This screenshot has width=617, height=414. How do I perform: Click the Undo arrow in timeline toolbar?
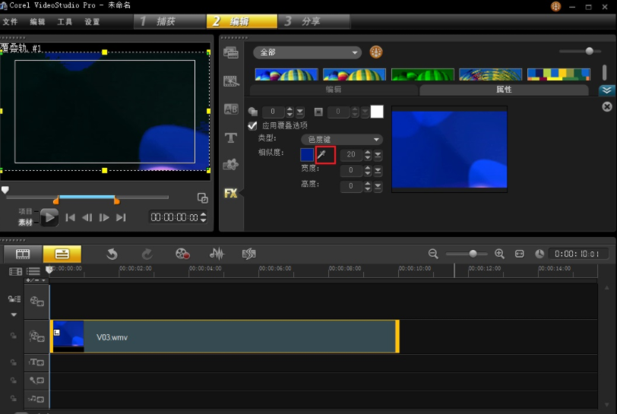tap(112, 254)
